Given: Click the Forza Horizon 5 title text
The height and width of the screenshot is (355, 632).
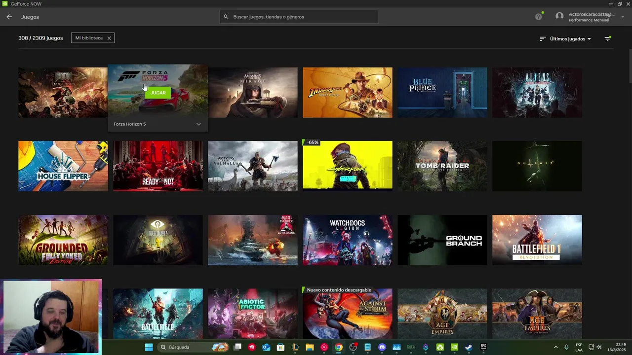Looking at the screenshot, I should point(129,124).
